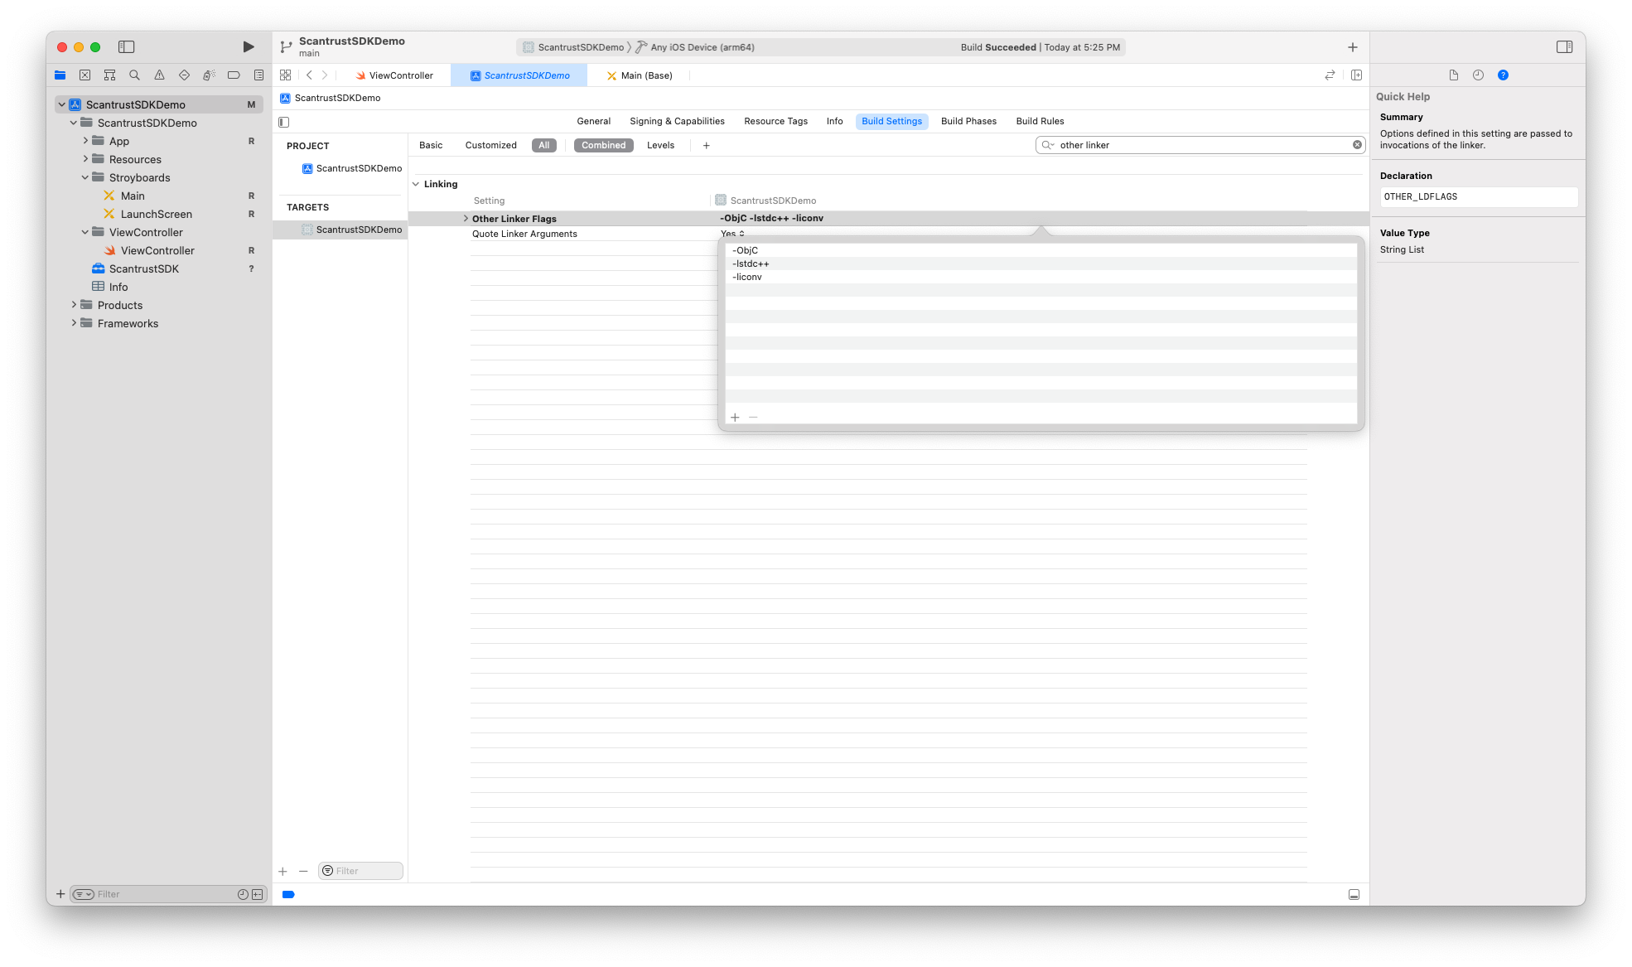Add new file using navigator plus button
The height and width of the screenshot is (967, 1632).
pyautogui.click(x=60, y=894)
